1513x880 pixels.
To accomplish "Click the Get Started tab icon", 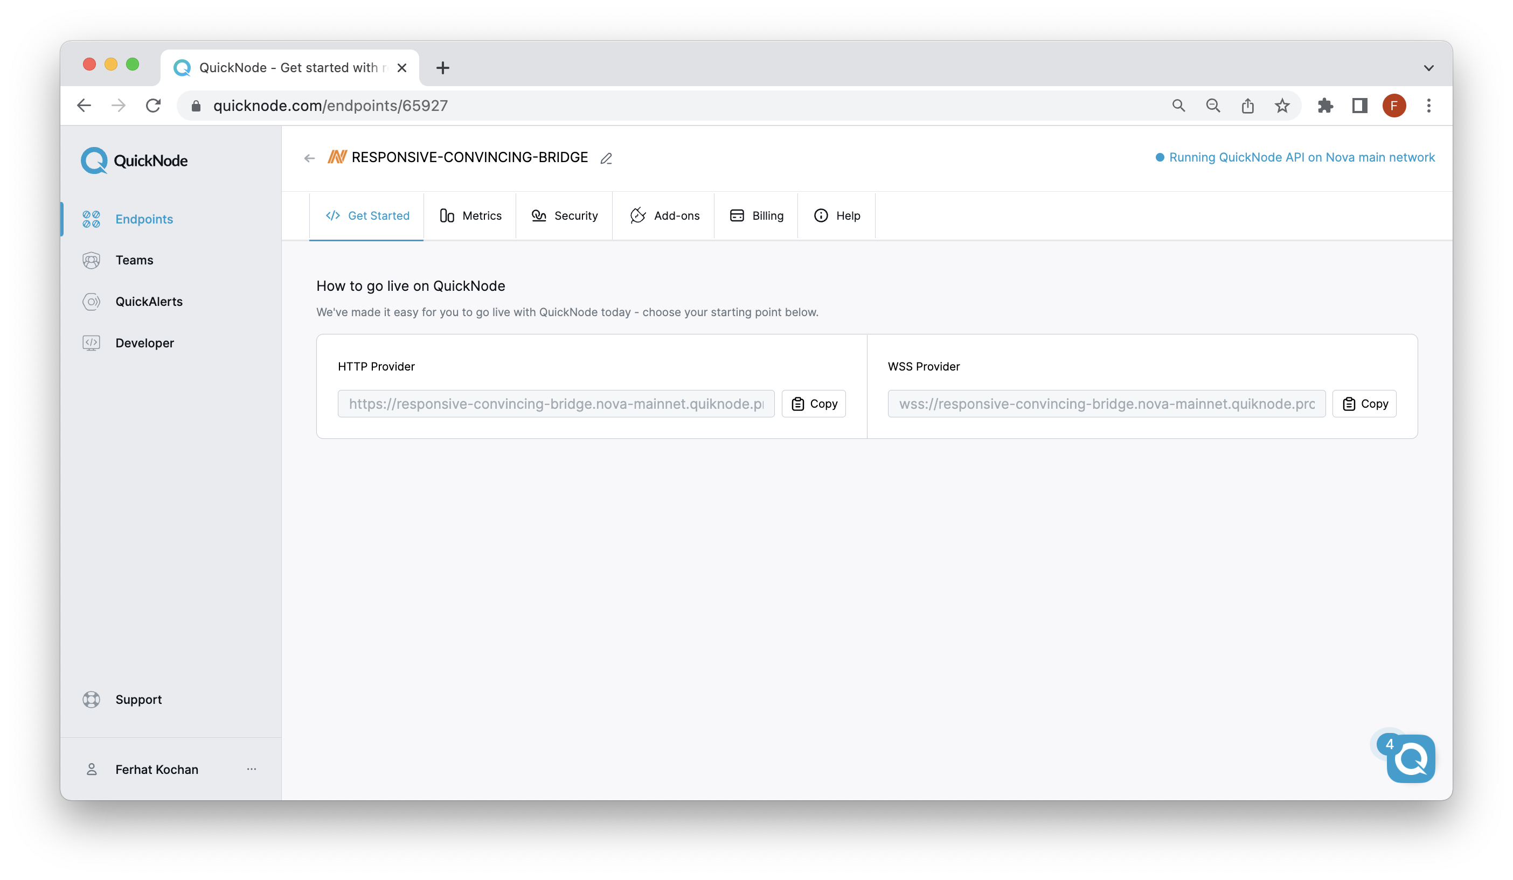I will click(x=333, y=216).
